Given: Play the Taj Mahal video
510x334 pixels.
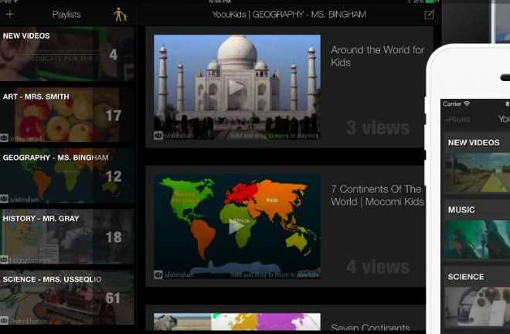Looking at the screenshot, I should click(x=236, y=87).
